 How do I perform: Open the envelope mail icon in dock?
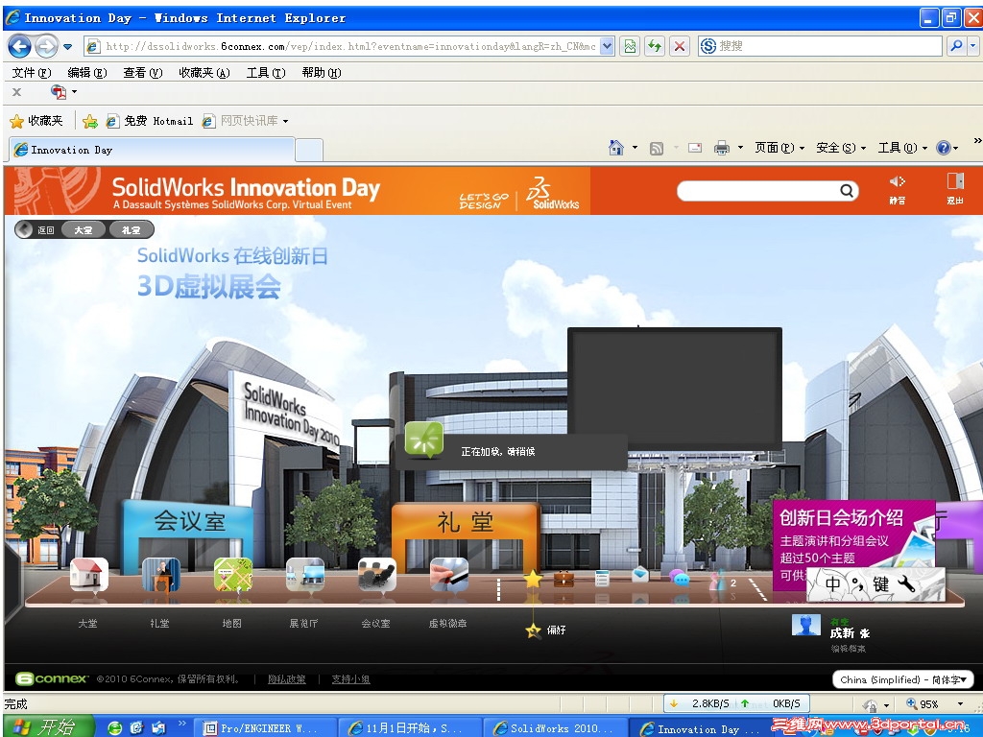640,574
